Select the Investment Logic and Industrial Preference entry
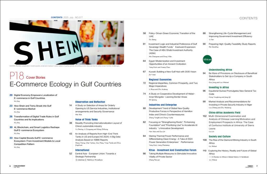Screen dimensions: 267x174 click(173, 49)
